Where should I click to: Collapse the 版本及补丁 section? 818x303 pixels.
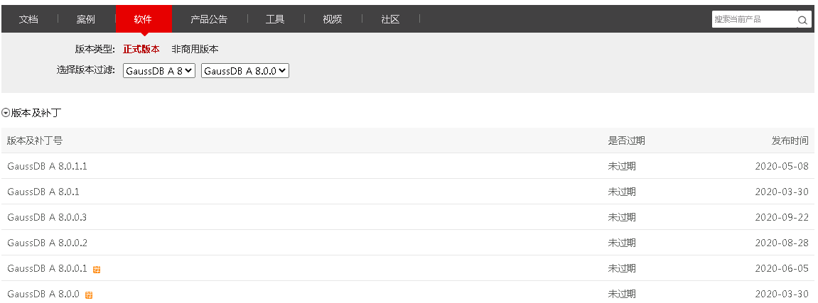[x=6, y=113]
